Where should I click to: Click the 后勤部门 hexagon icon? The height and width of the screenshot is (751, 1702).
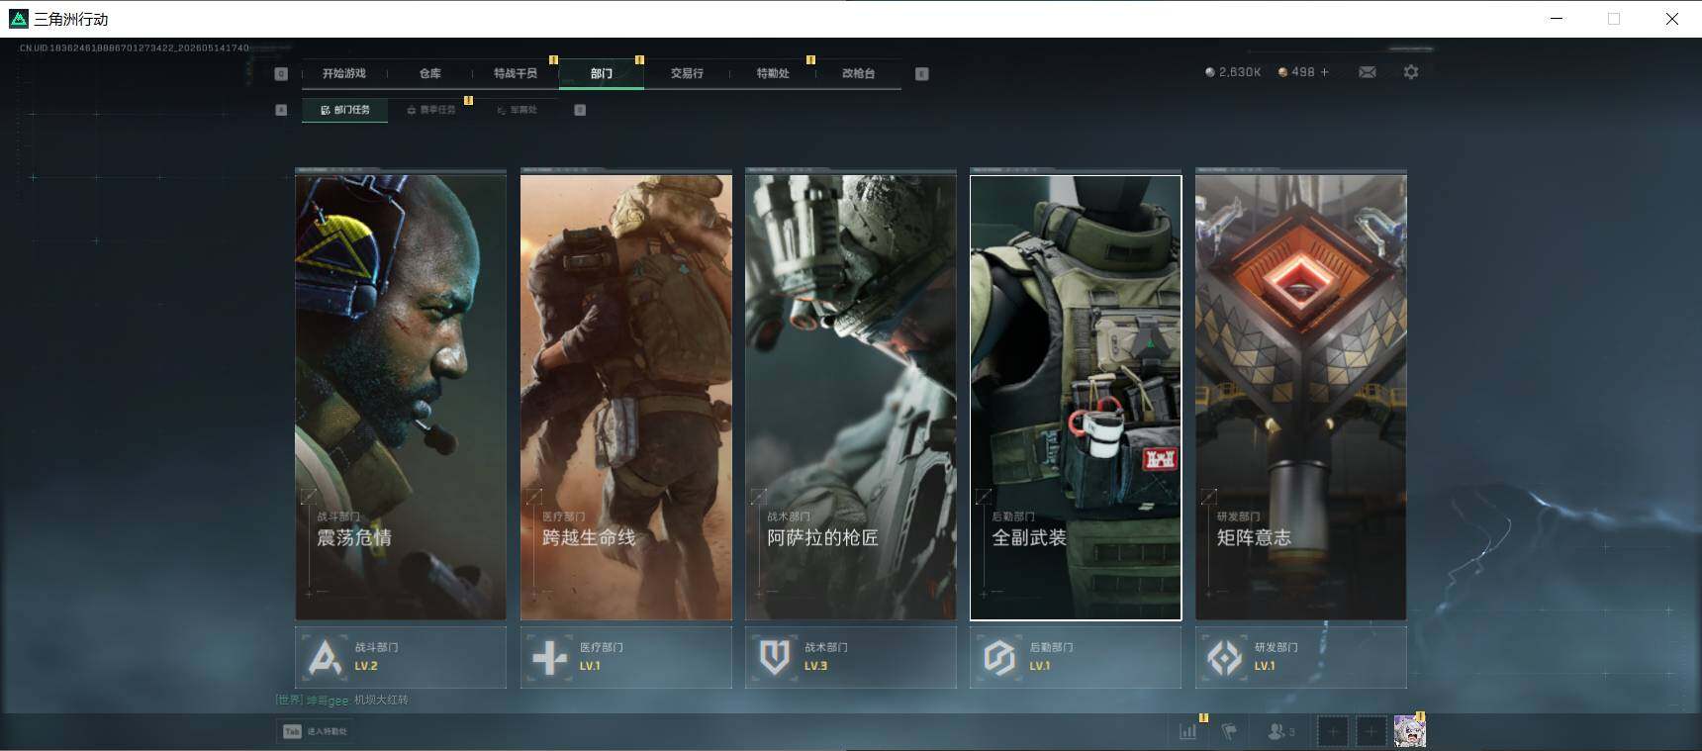(x=999, y=657)
